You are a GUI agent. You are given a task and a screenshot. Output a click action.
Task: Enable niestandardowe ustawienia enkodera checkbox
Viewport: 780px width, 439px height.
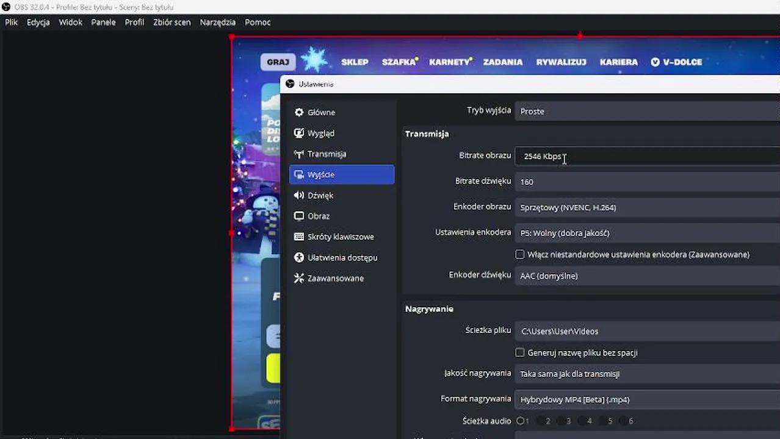coord(520,254)
